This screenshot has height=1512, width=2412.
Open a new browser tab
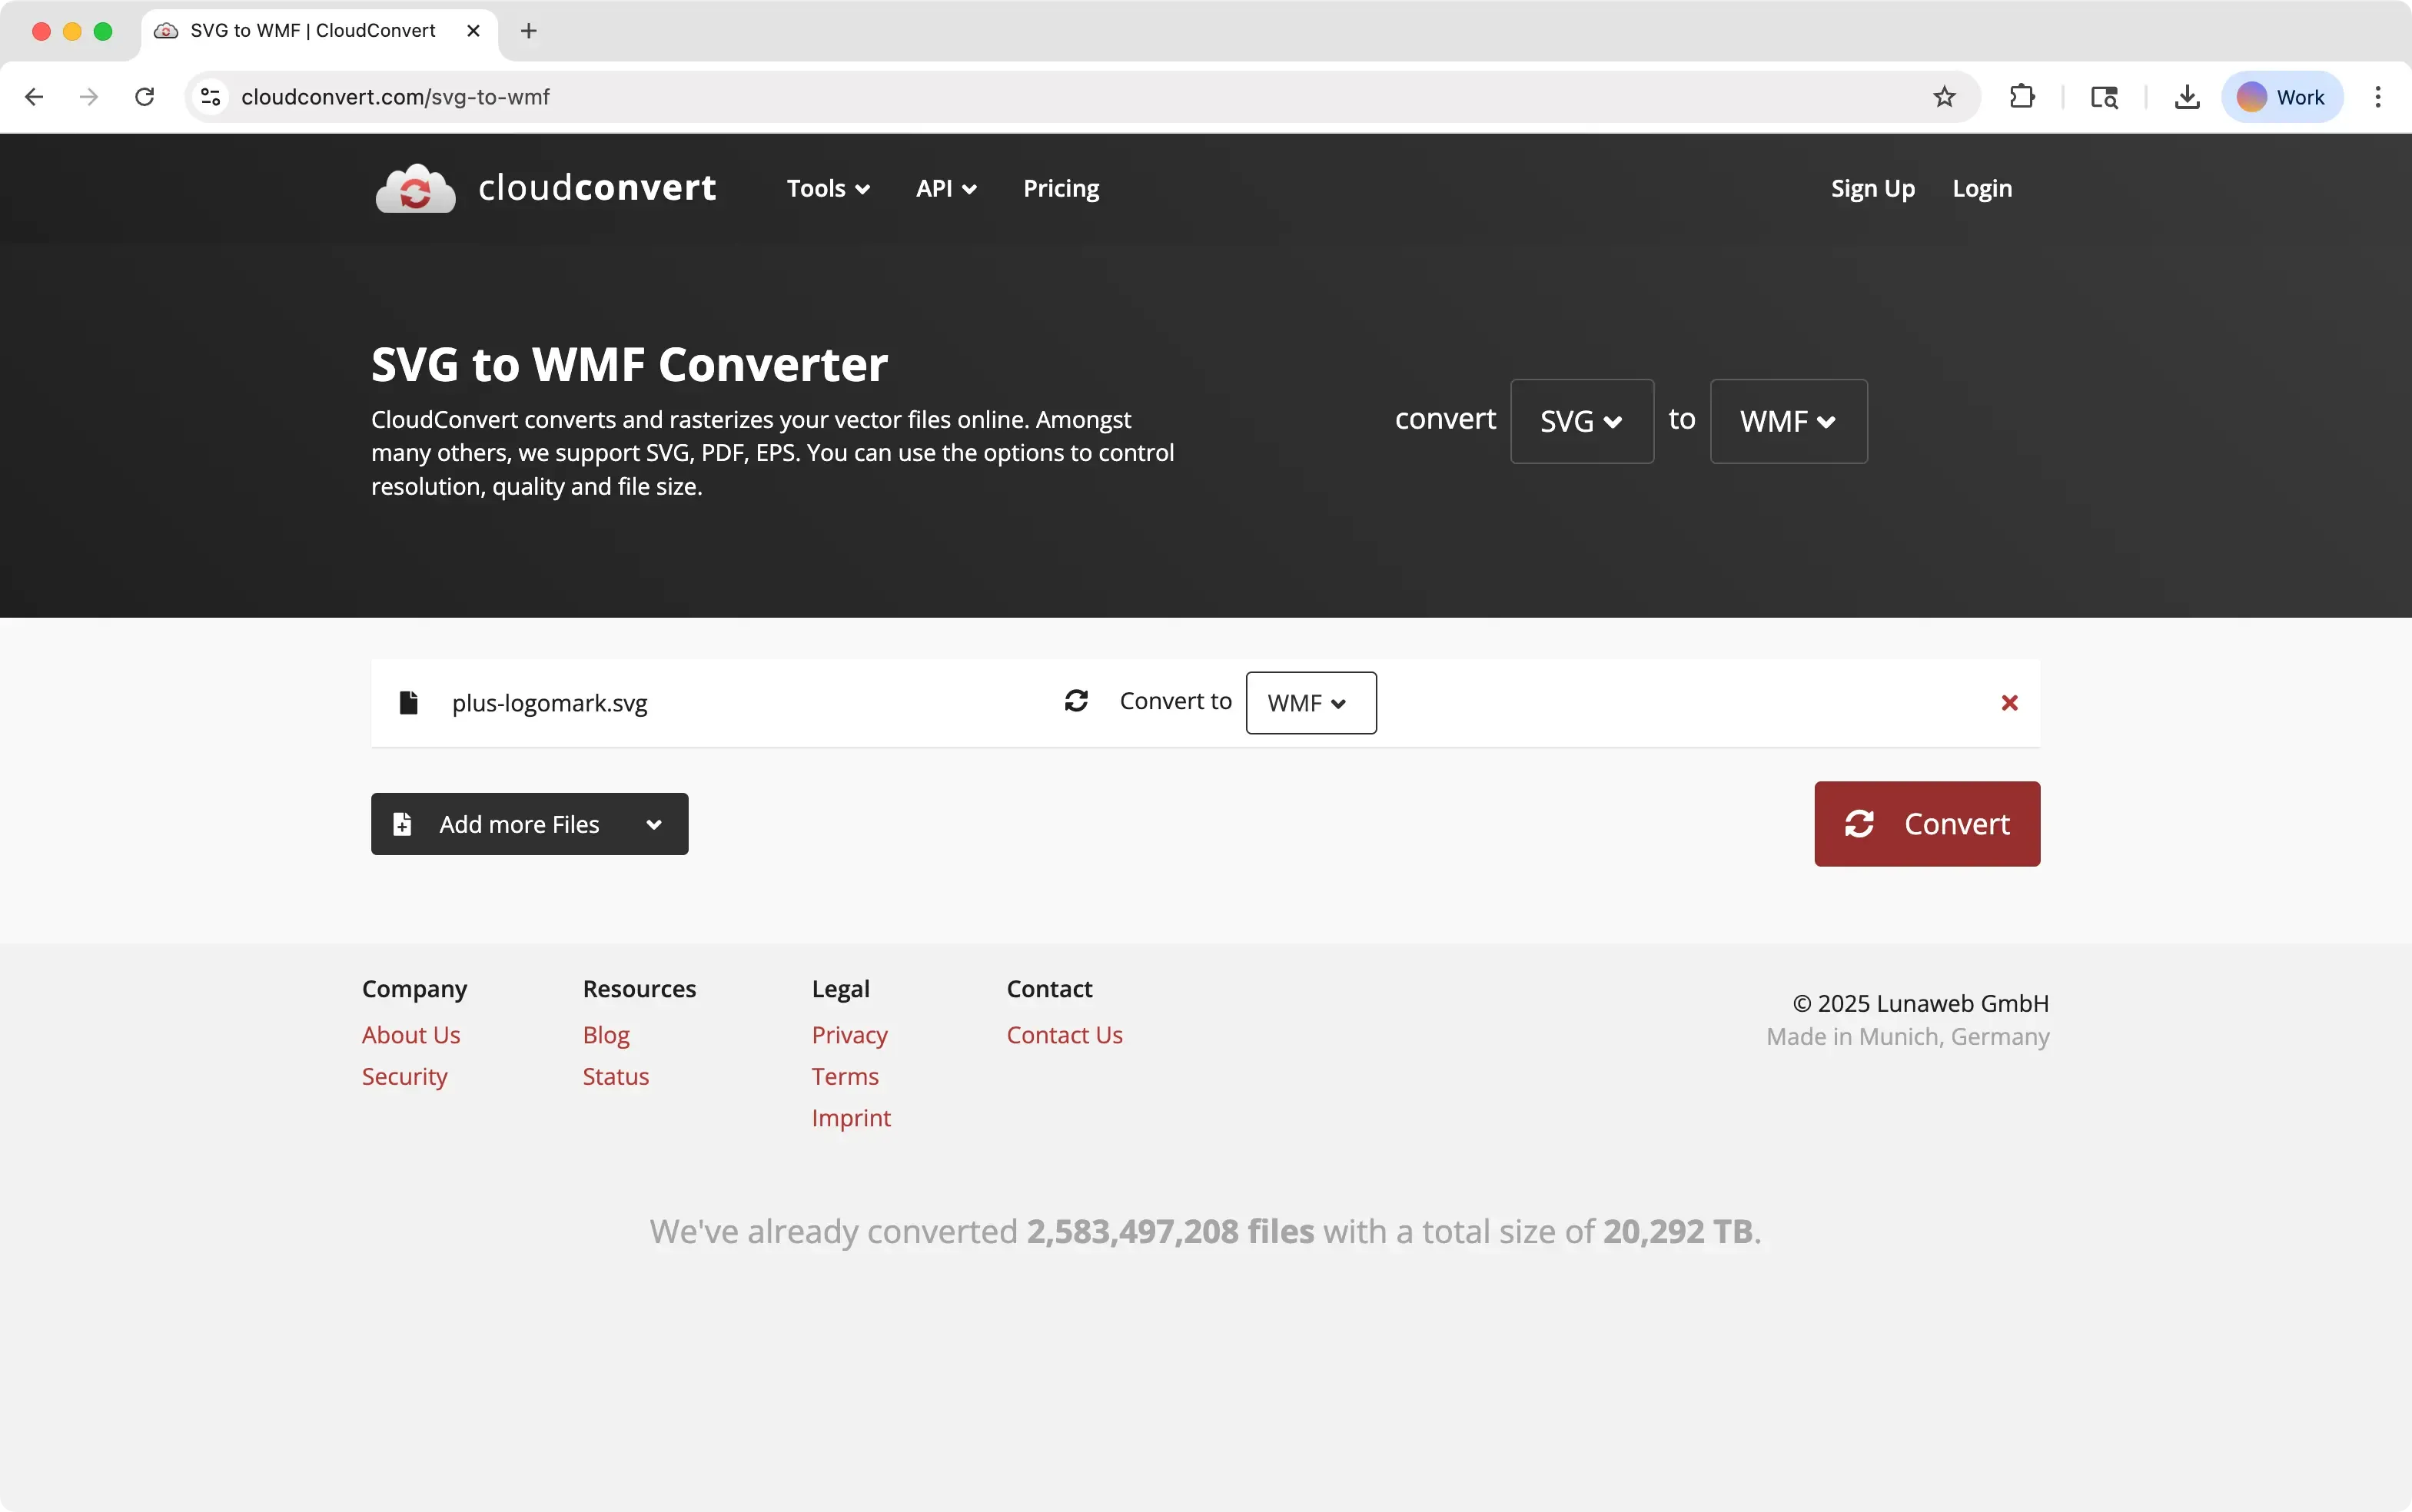(528, 31)
